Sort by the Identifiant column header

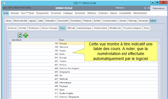click(35, 40)
